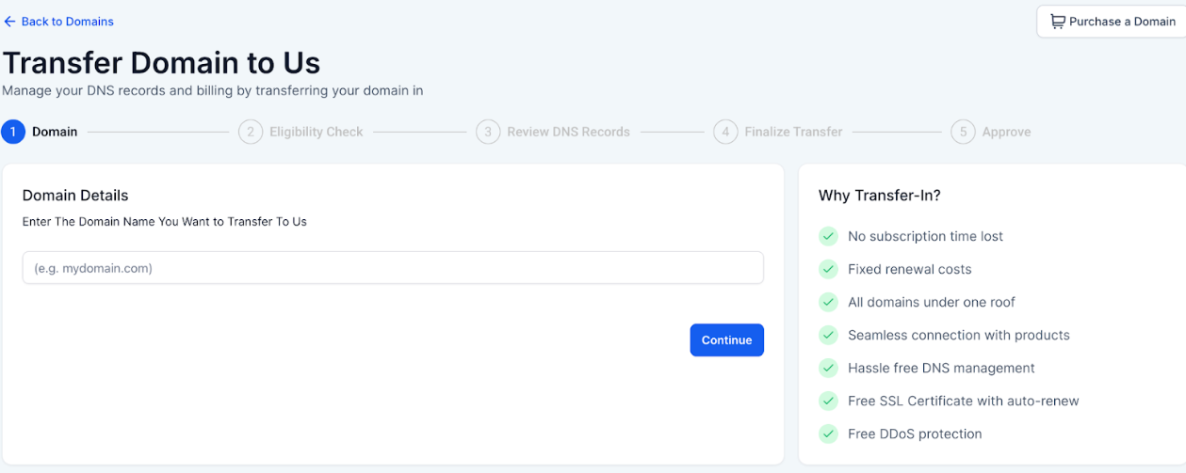
Task: Click checkmark beside Free SSL Certificate
Action: click(x=828, y=401)
